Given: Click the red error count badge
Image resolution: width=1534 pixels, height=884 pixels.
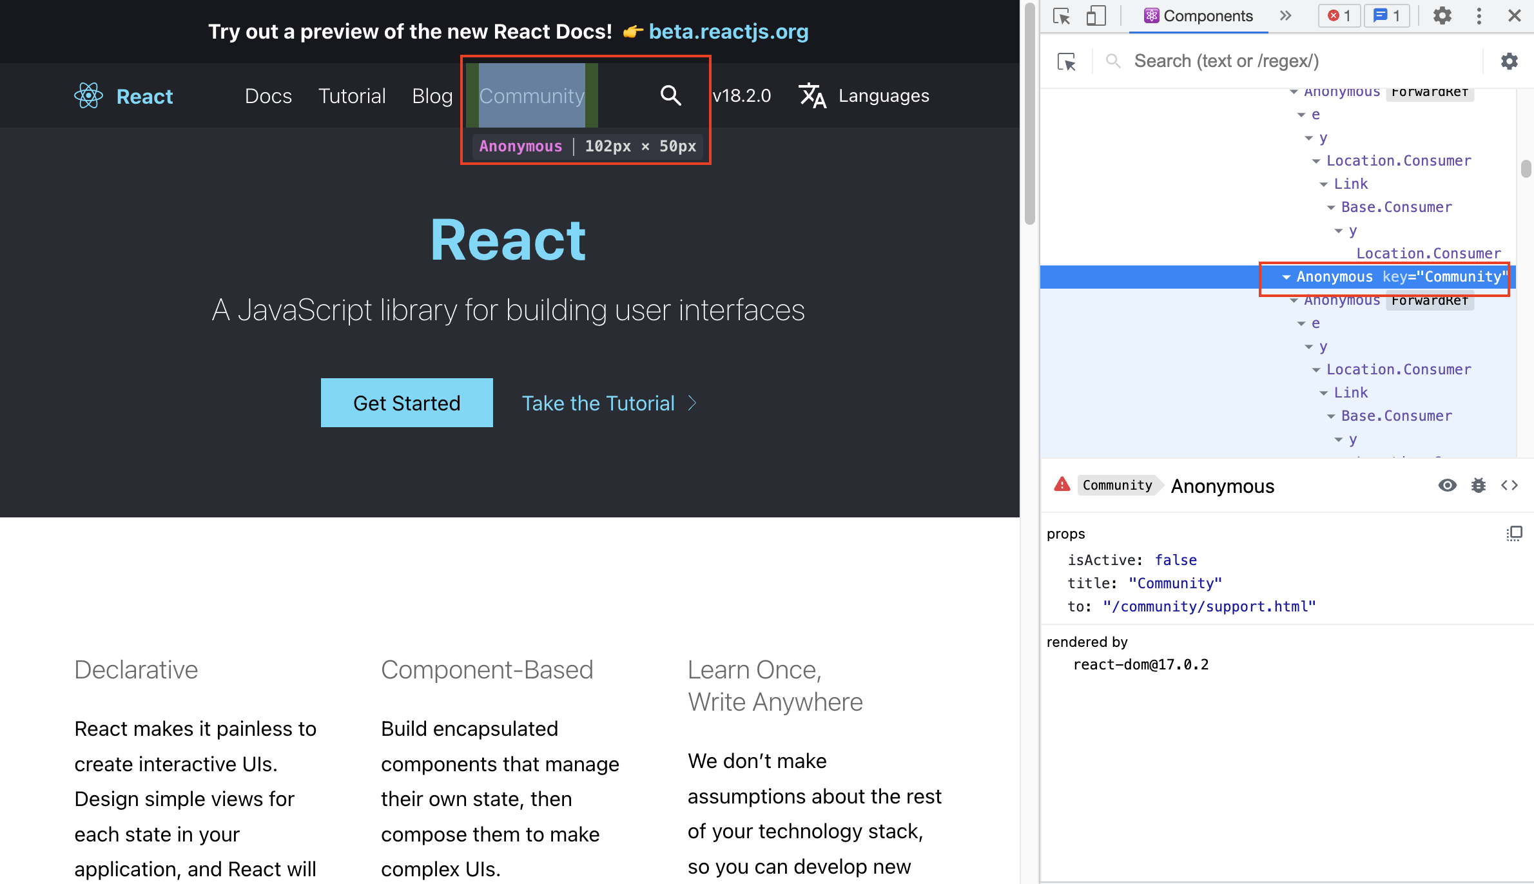Looking at the screenshot, I should [x=1339, y=16].
